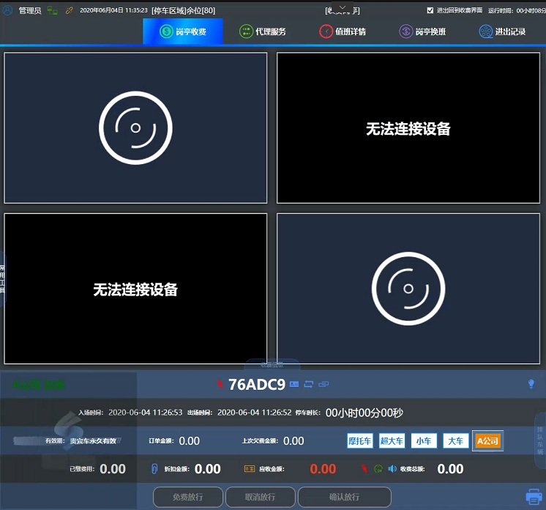This screenshot has width=546, height=510.
Task: Open the 进出记录 tab
Action: click(x=502, y=32)
